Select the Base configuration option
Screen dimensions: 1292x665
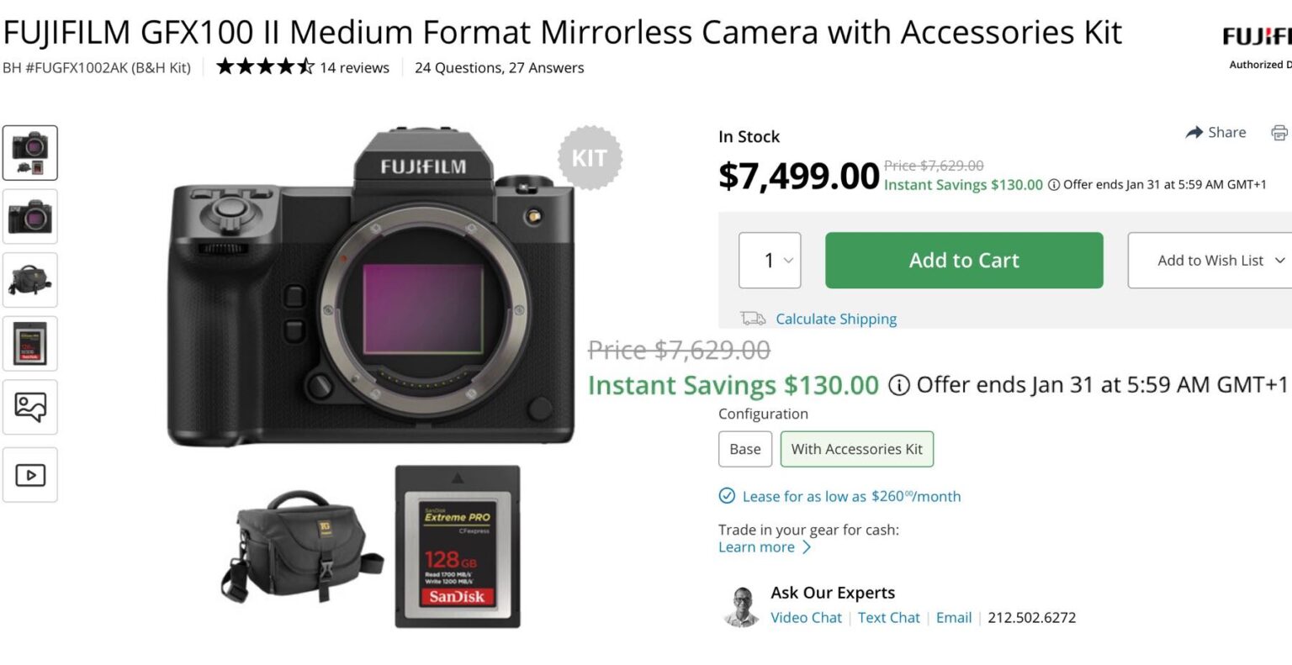coord(744,449)
